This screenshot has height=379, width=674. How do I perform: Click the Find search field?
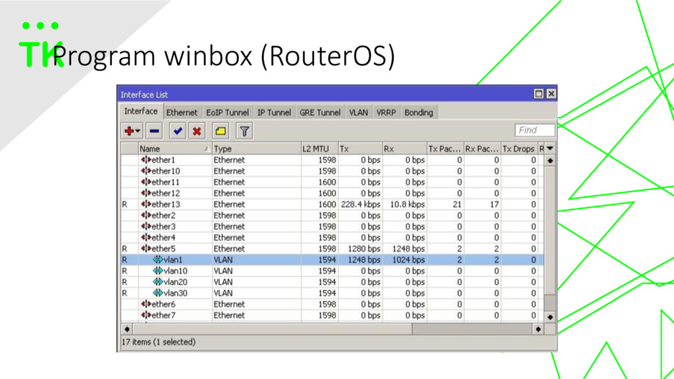point(534,130)
